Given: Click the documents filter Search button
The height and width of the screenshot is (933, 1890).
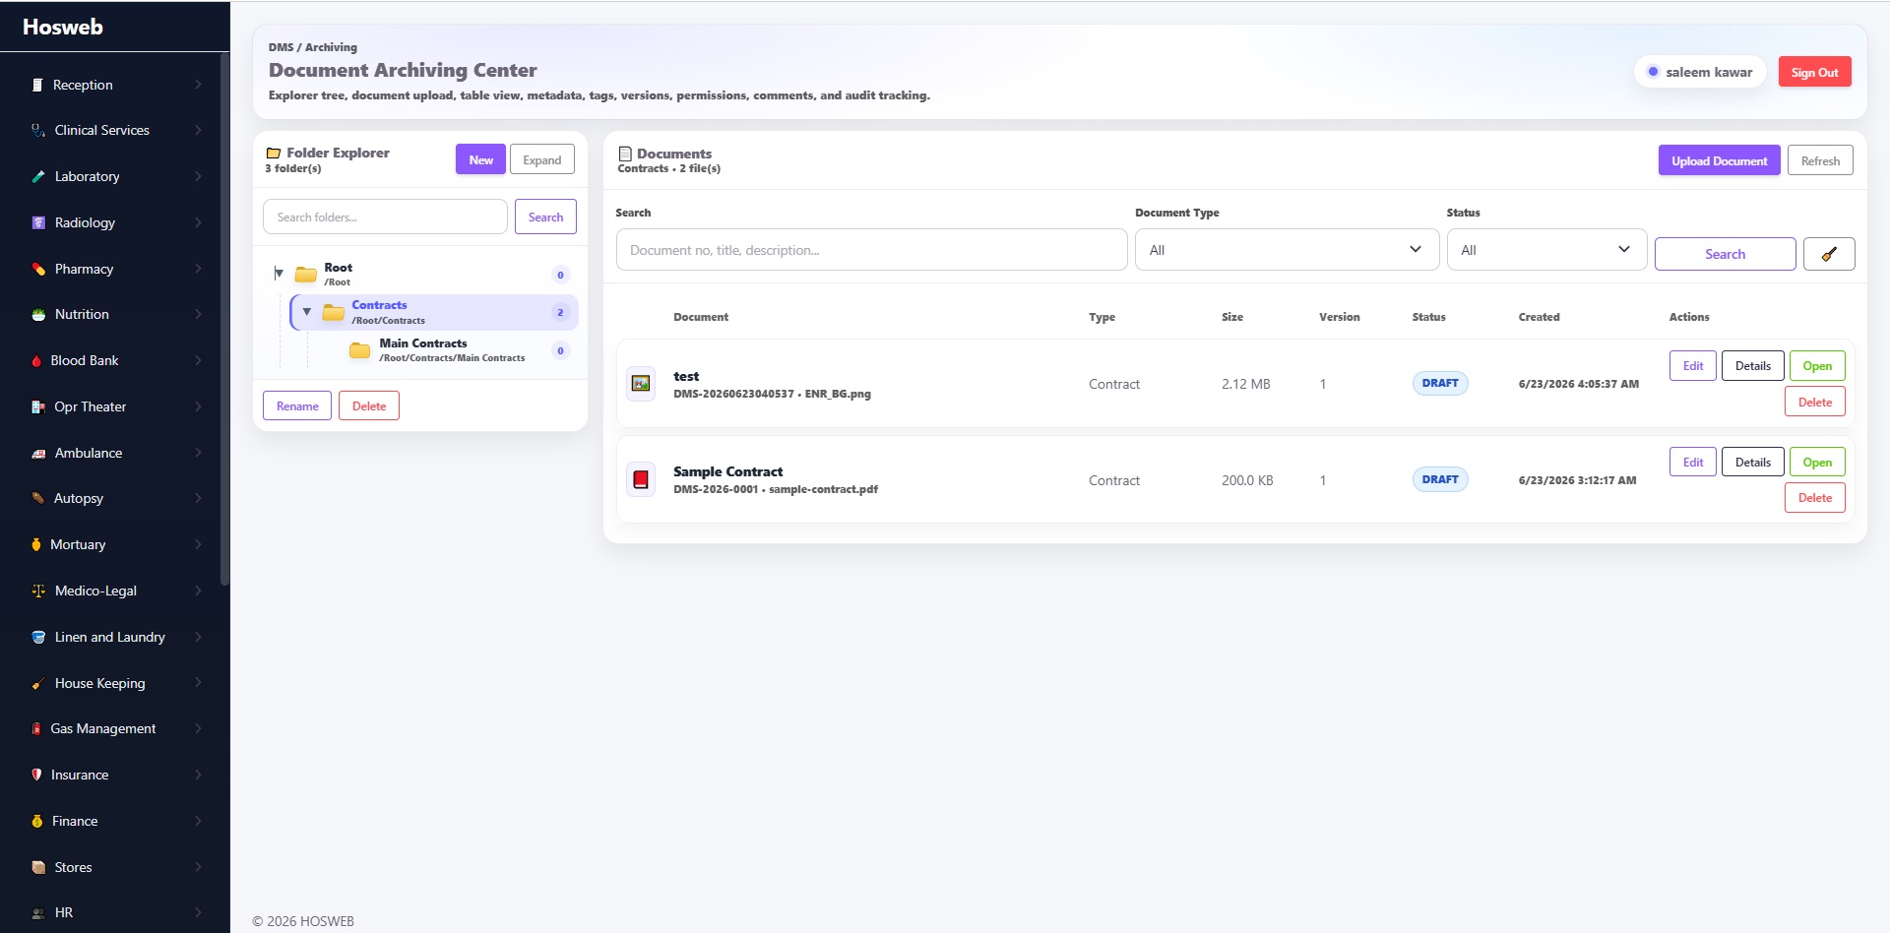Looking at the screenshot, I should (x=1725, y=254).
